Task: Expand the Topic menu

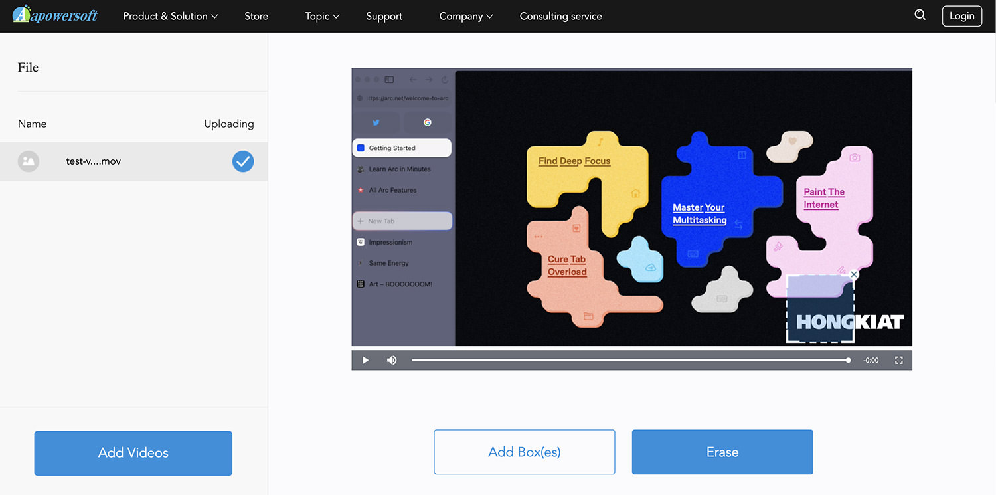Action: point(322,16)
